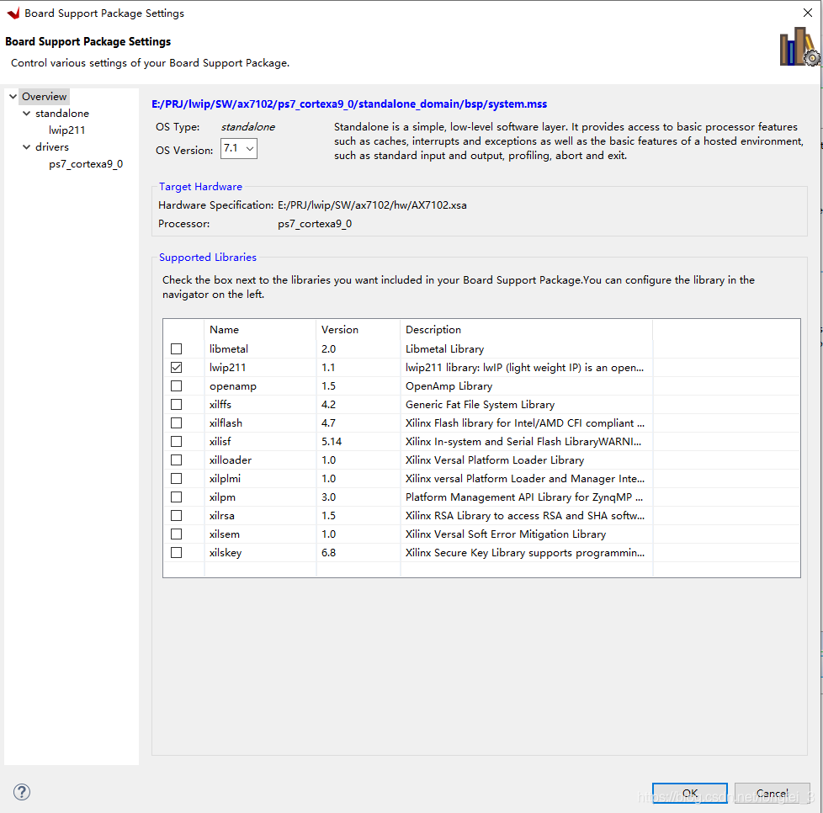The width and height of the screenshot is (823, 813).
Task: Click the Supported Libraries group label
Action: click(x=208, y=258)
